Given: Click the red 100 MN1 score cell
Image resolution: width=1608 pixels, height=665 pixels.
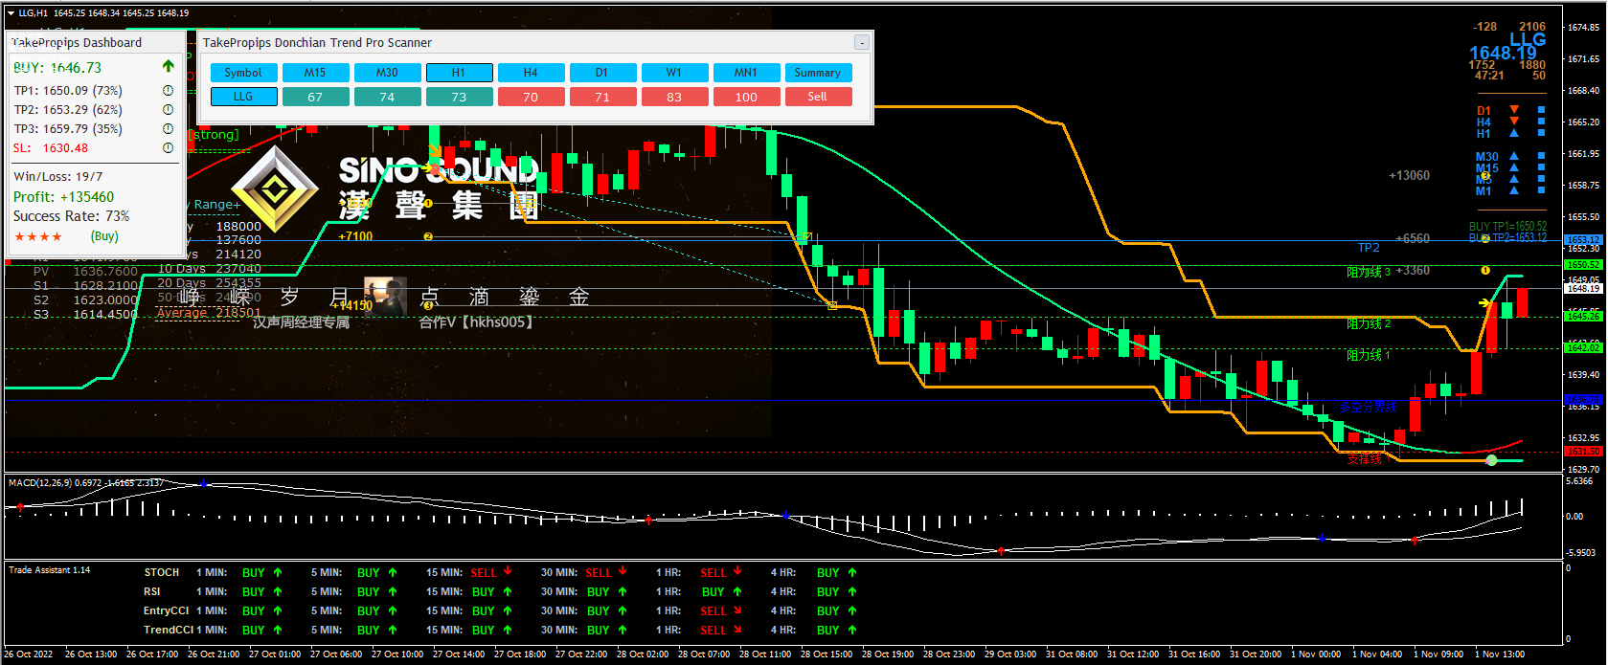Looking at the screenshot, I should pyautogui.click(x=746, y=97).
